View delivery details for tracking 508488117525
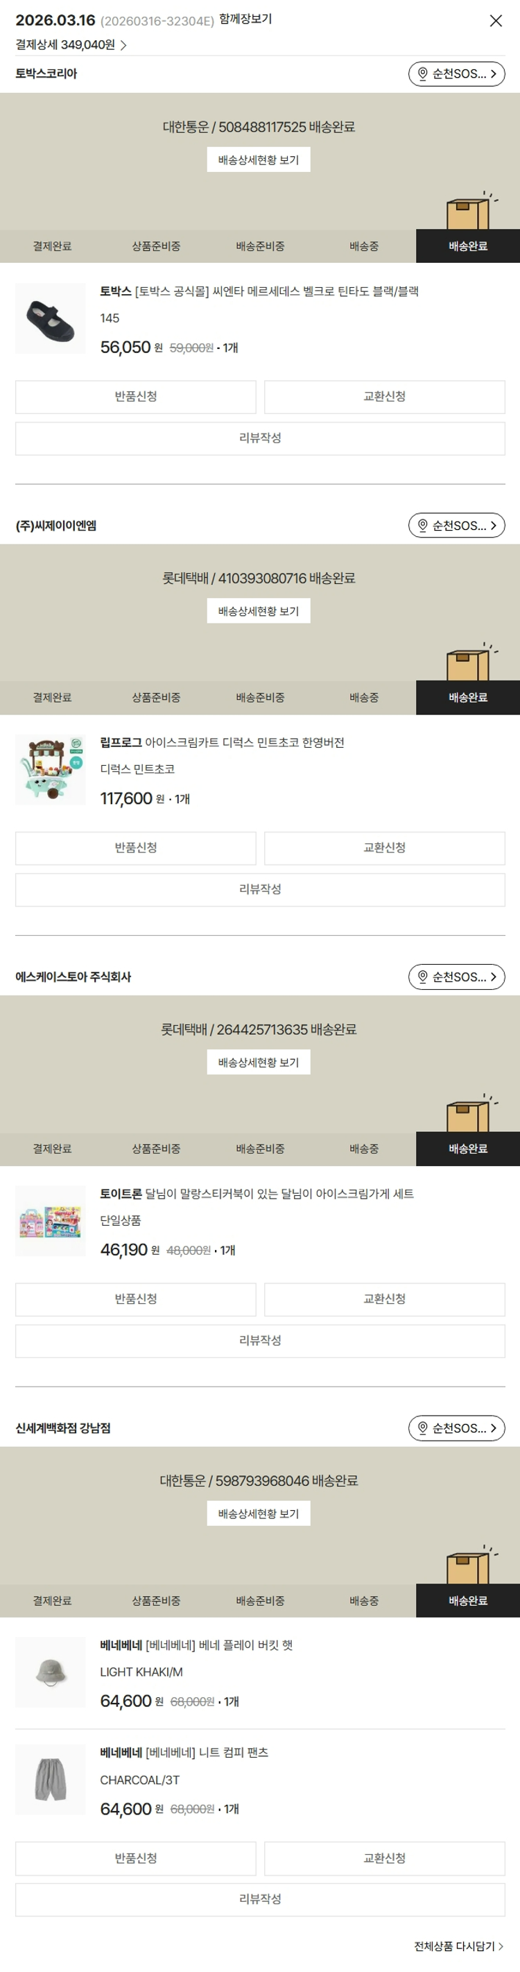Screen dimensions: 520x1972 coord(259,160)
